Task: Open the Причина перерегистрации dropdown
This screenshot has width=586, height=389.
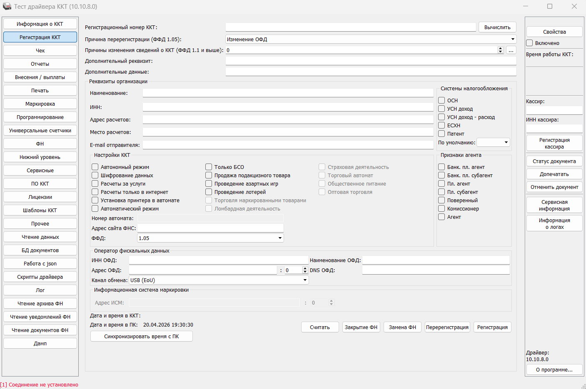Action: point(371,39)
